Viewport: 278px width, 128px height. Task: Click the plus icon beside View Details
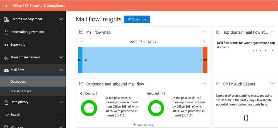pyautogui.click(x=134, y=125)
